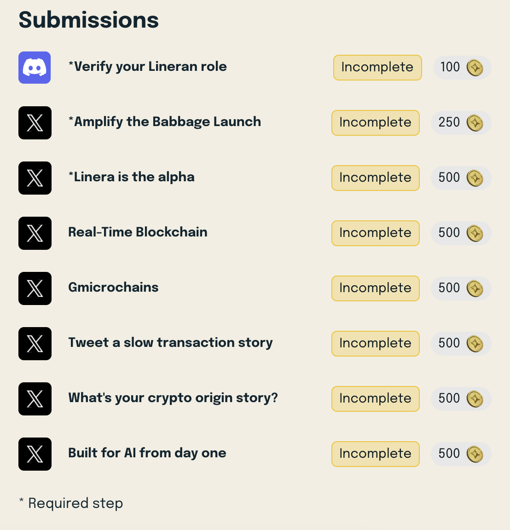Viewport: 510px width, 530px height.
Task: Open the Built for AI from day one task
Action: [x=147, y=453]
